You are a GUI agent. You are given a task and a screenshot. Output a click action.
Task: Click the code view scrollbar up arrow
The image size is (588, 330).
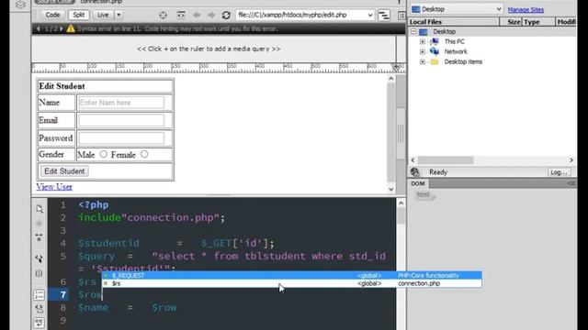401,203
